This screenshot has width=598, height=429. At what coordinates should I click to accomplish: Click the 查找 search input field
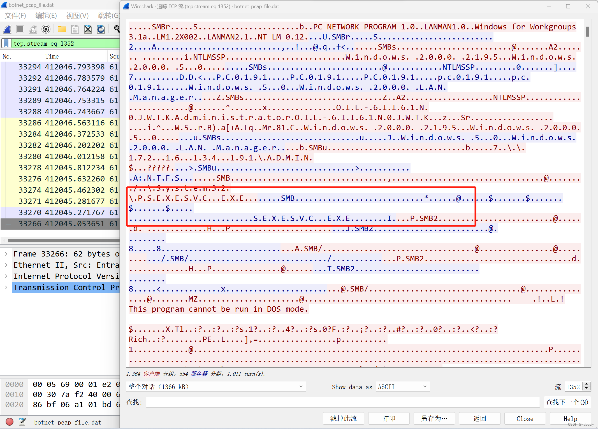click(343, 402)
